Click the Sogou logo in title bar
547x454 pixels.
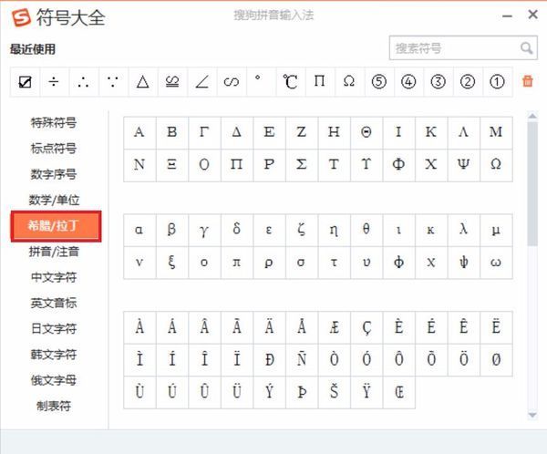pyautogui.click(x=19, y=17)
